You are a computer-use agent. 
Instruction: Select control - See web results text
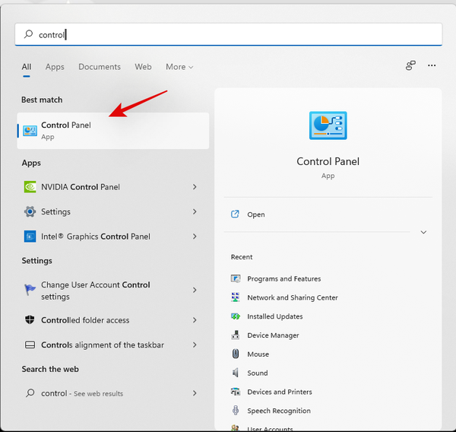82,393
